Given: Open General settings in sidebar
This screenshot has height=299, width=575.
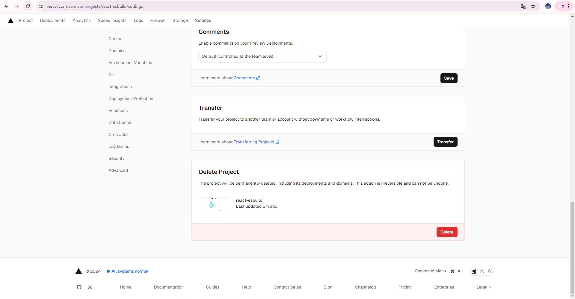Looking at the screenshot, I should pos(116,39).
